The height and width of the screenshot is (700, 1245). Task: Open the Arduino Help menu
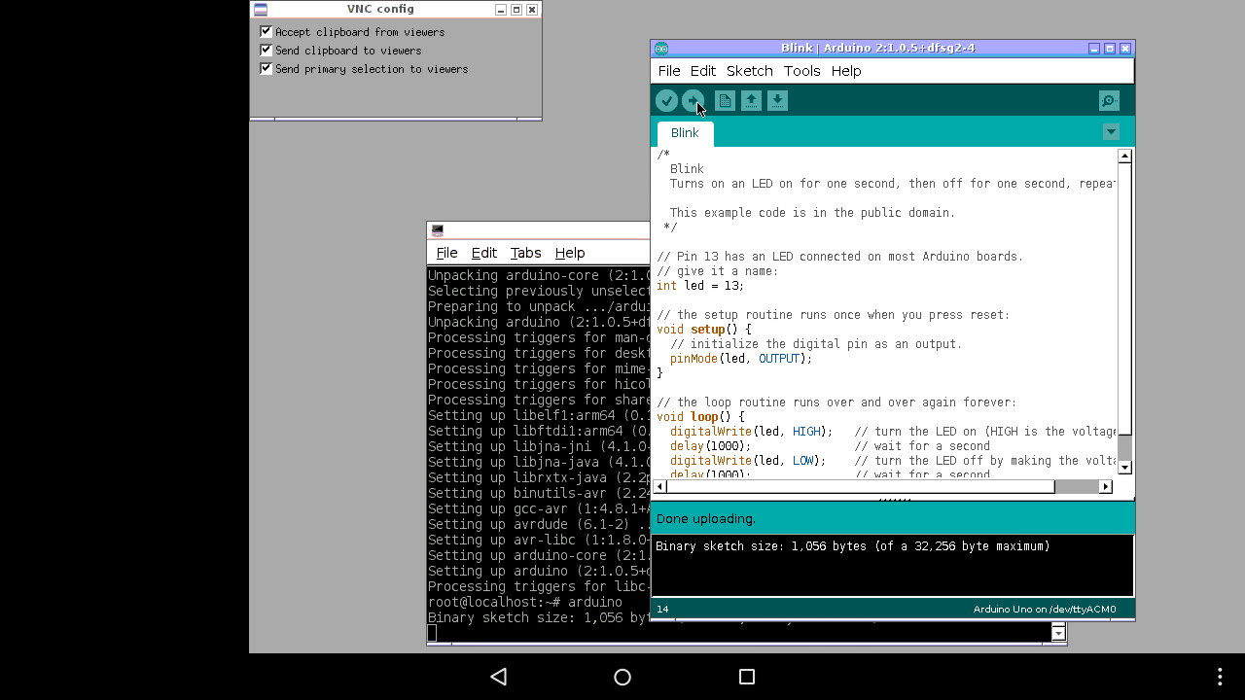tap(846, 71)
